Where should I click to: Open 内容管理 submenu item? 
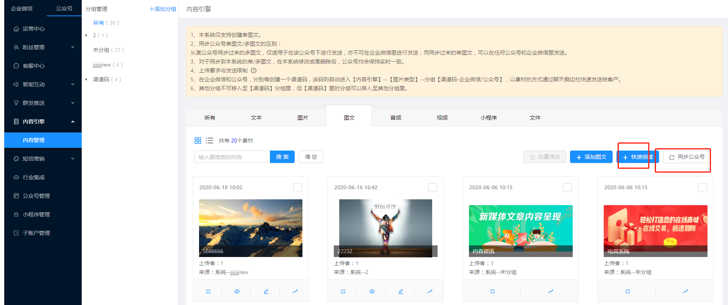click(43, 140)
